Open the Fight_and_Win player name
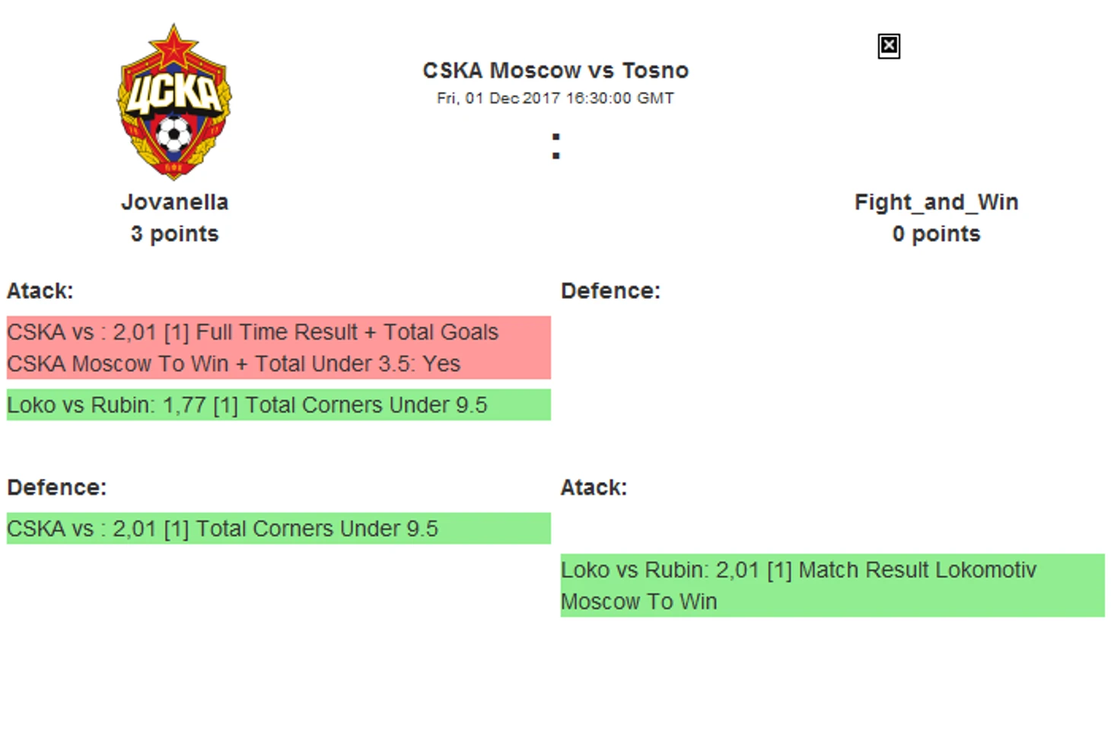Screen dimensions: 1111x729 (x=936, y=202)
